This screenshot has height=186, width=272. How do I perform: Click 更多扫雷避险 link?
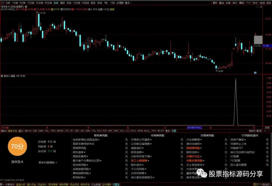coord(48,162)
